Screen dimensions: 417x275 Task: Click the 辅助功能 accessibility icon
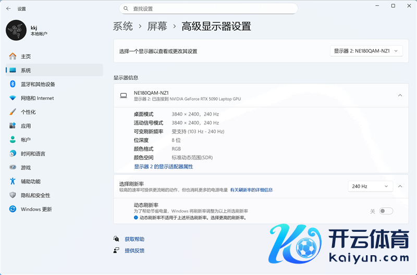tap(13, 181)
